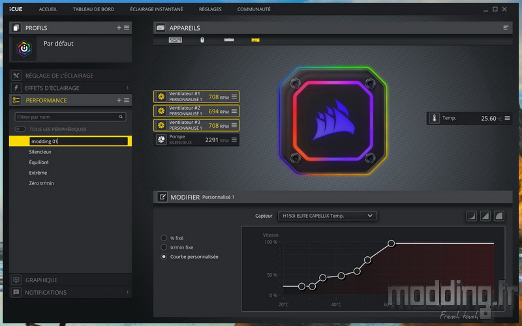Select the Pompe entry
Viewport: 522px width, 326px height.
pyautogui.click(x=196, y=140)
